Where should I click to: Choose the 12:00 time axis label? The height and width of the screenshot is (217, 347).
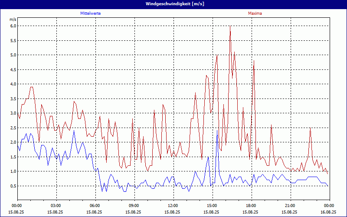click(173, 206)
